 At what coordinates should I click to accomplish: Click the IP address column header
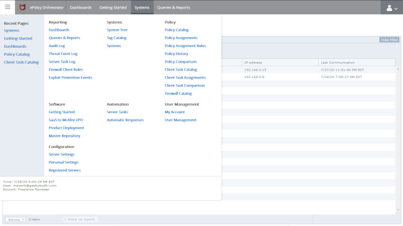(280, 63)
